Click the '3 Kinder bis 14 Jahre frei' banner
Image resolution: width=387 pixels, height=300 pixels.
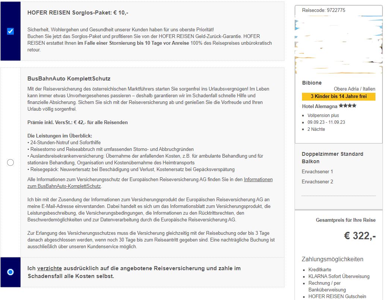pyautogui.click(x=339, y=97)
